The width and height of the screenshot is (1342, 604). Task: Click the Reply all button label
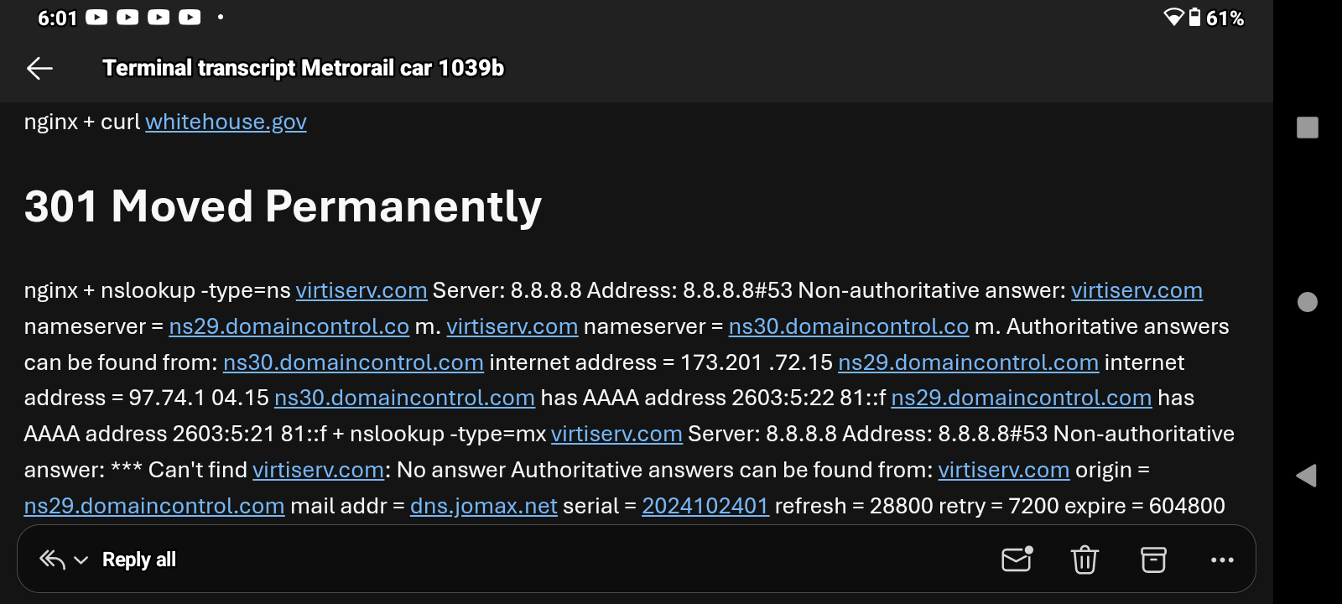tap(139, 560)
